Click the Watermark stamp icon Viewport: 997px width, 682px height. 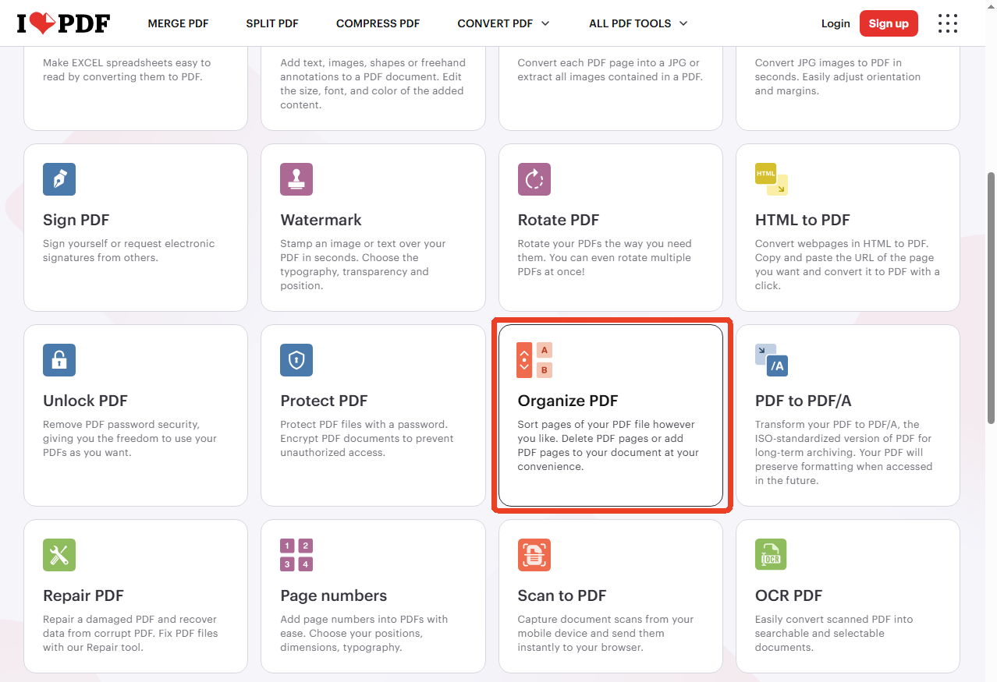[x=296, y=179]
